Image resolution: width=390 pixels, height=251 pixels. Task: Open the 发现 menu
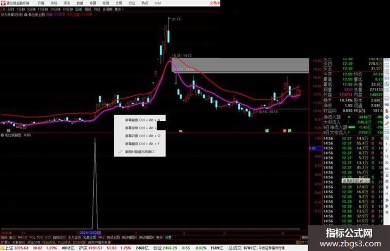tap(106, 3)
